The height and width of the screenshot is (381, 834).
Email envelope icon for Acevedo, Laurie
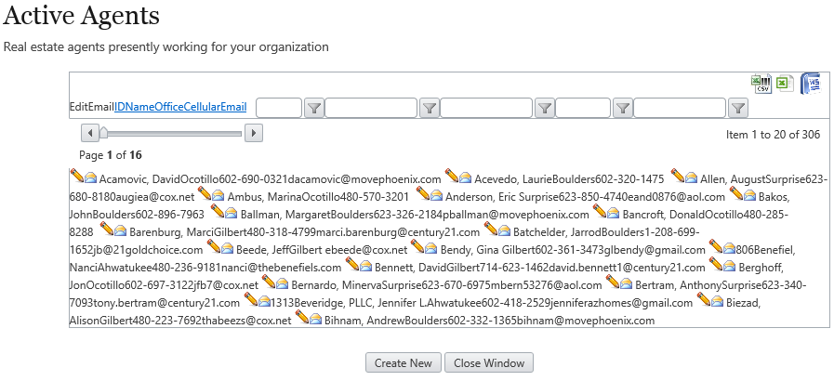click(466, 178)
